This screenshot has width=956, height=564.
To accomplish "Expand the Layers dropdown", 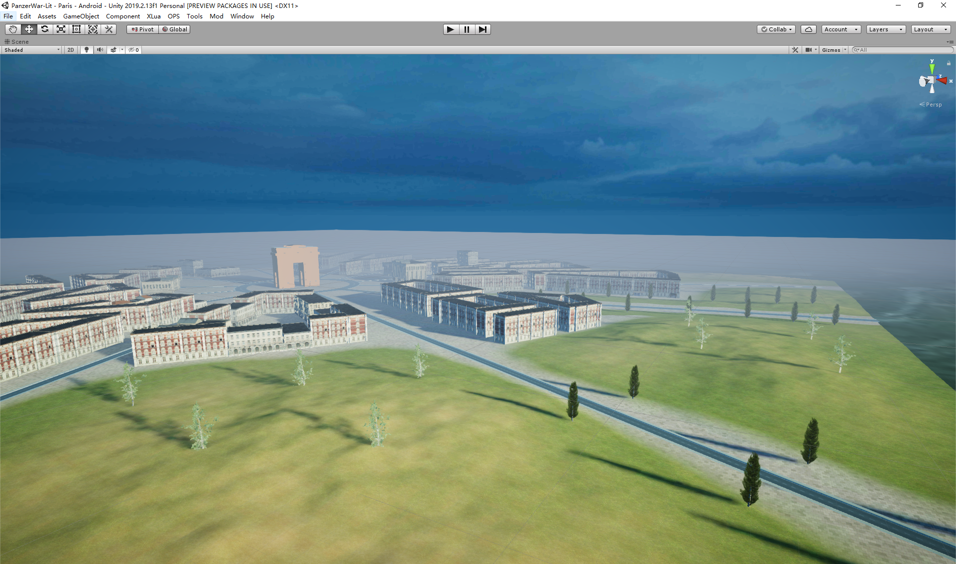I will coord(885,29).
